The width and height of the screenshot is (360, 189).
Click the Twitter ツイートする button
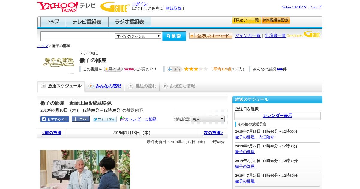coord(105,119)
